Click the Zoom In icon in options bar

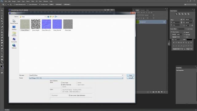pos(8,5)
